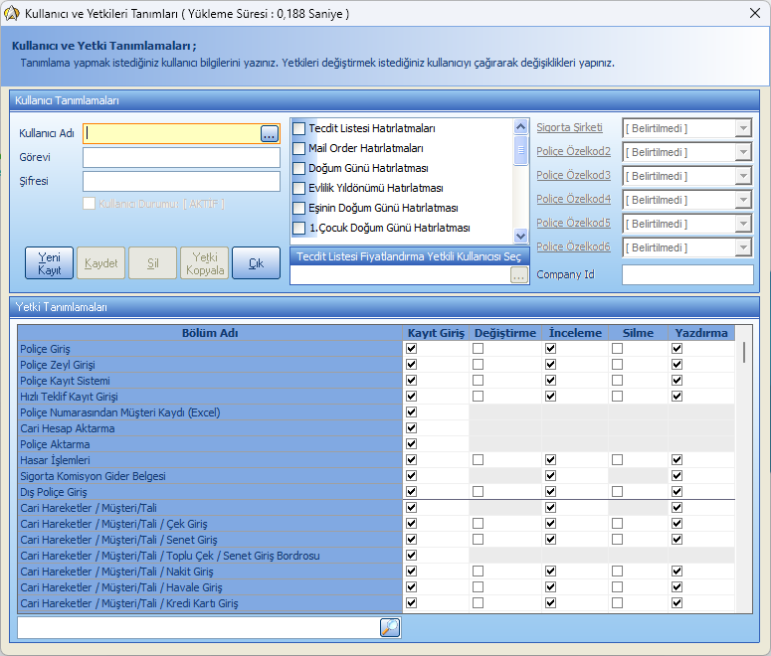
Task: Uncheck Kayıt Giriş for Poliçe Giriş
Action: (412, 349)
